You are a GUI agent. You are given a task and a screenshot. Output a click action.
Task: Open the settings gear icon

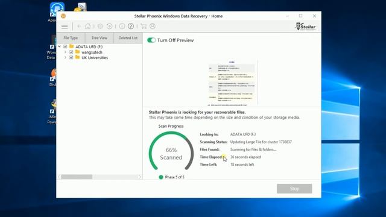[x=100, y=26]
